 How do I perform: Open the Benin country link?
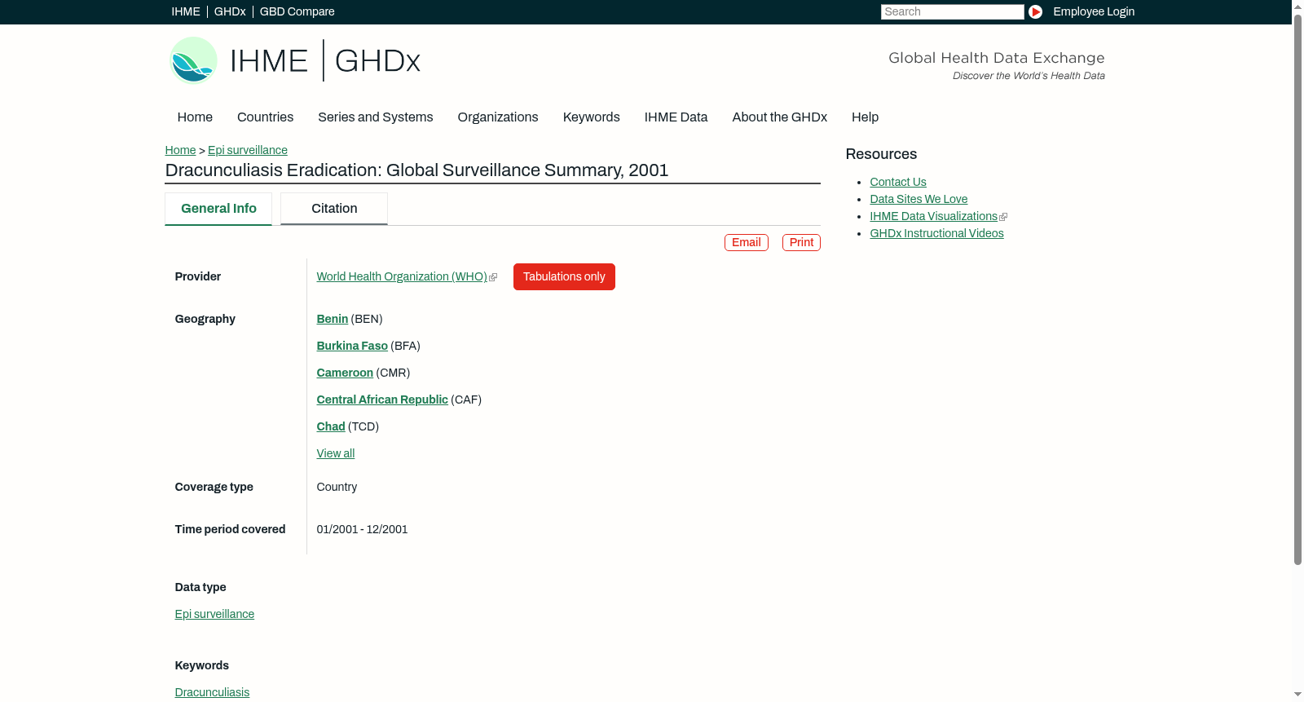333,319
